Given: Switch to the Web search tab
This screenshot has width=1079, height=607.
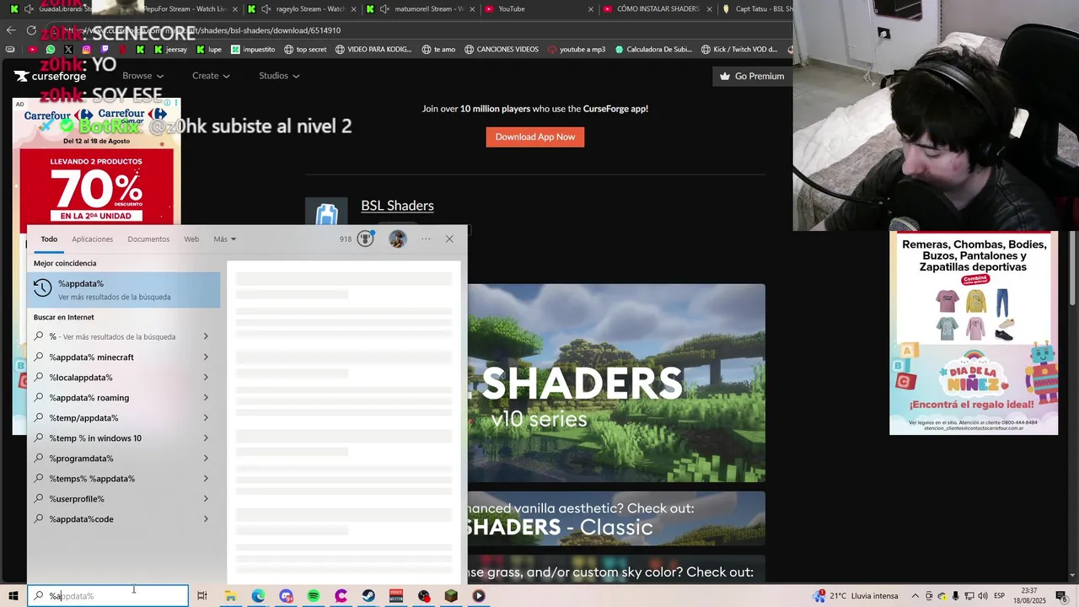Looking at the screenshot, I should click(191, 239).
